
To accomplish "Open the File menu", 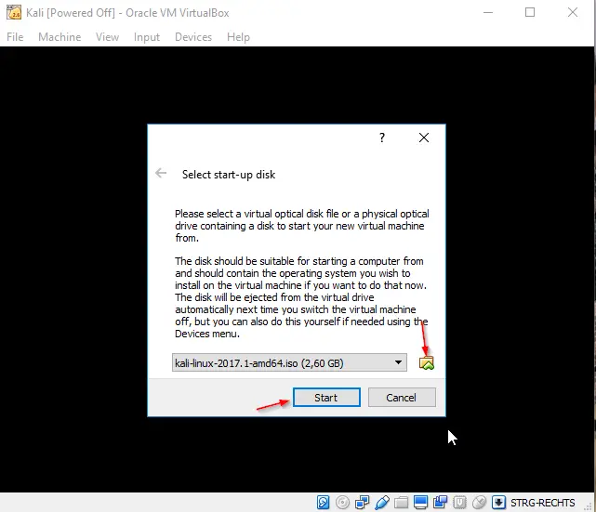I will click(15, 37).
